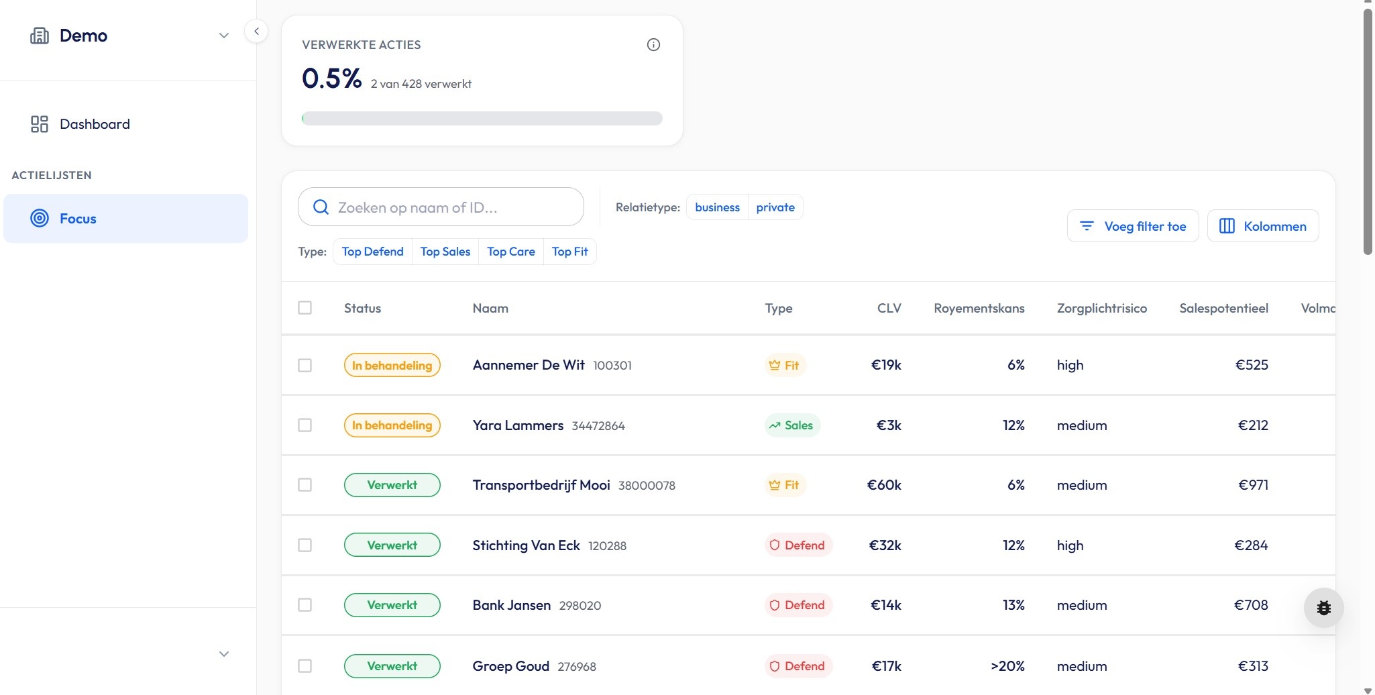Click the Voeg filter toe button
The width and height of the screenshot is (1375, 695).
1132,226
